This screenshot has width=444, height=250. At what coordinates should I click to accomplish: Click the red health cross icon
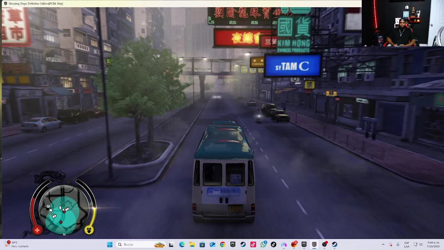(x=37, y=230)
